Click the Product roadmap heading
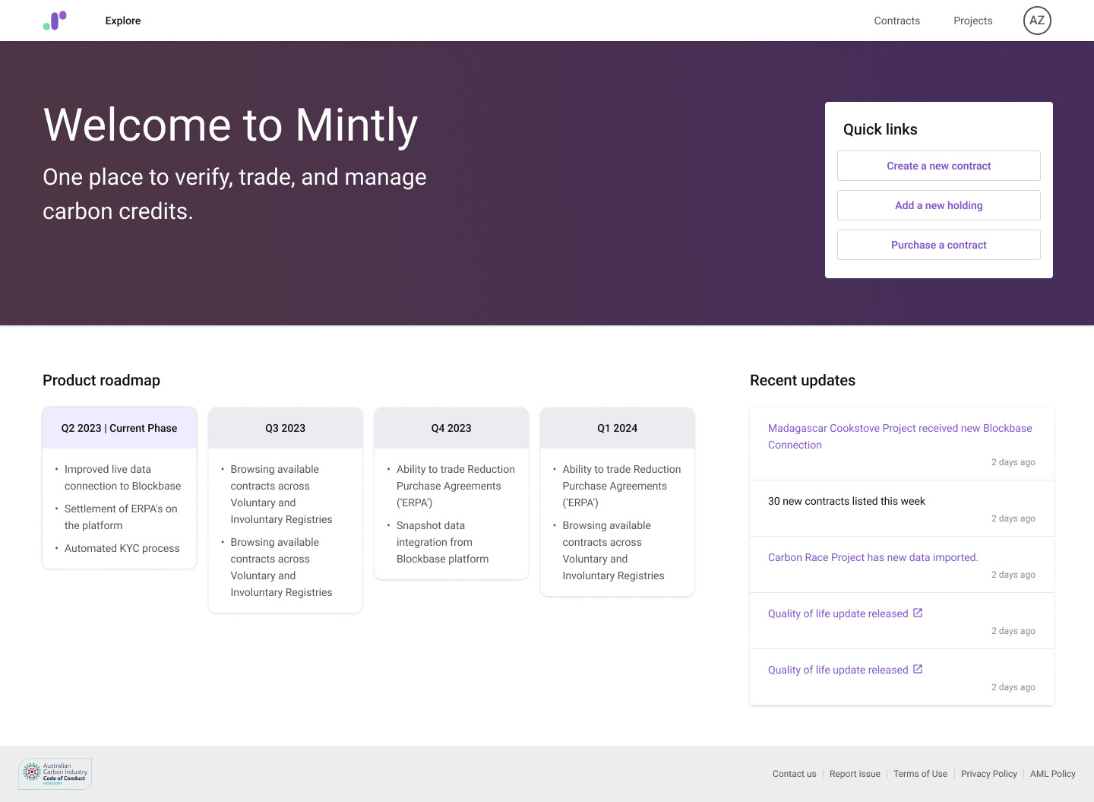This screenshot has width=1094, height=802. [101, 380]
